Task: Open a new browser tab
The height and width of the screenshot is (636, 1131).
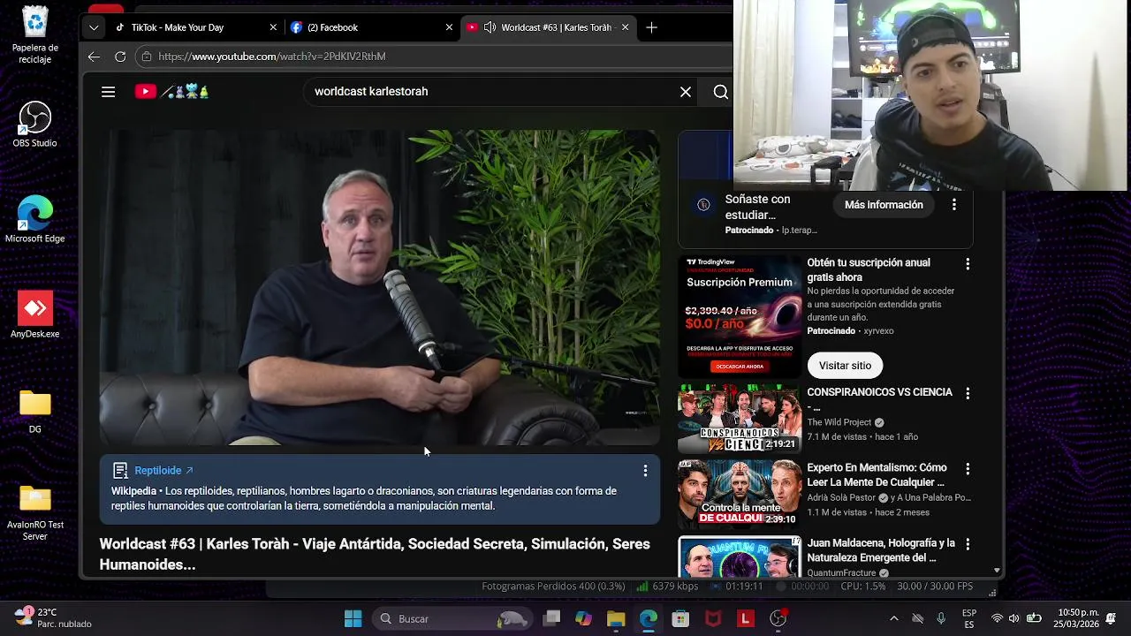Action: pyautogui.click(x=651, y=27)
